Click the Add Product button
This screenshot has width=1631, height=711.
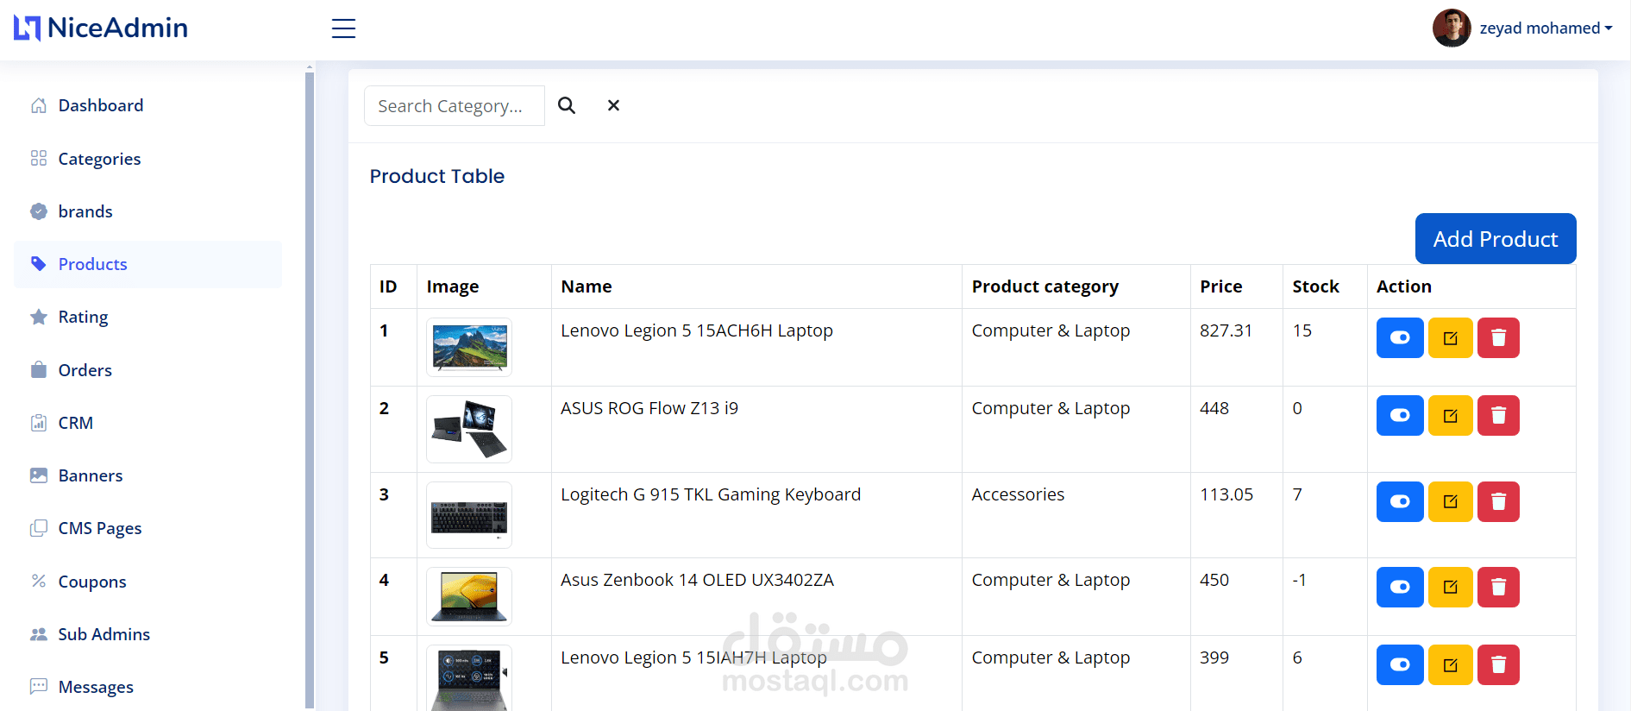click(1496, 239)
